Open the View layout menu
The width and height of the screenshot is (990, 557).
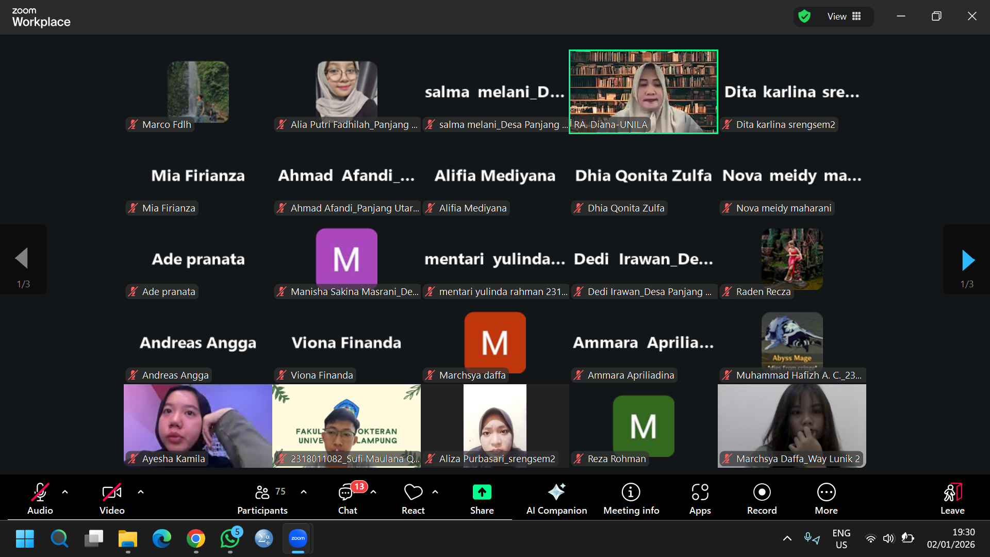click(x=844, y=17)
